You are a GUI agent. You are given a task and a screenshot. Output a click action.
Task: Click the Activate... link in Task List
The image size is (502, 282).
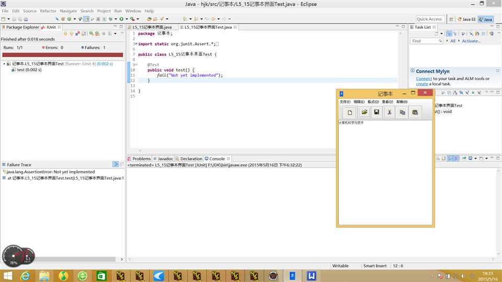(x=471, y=41)
